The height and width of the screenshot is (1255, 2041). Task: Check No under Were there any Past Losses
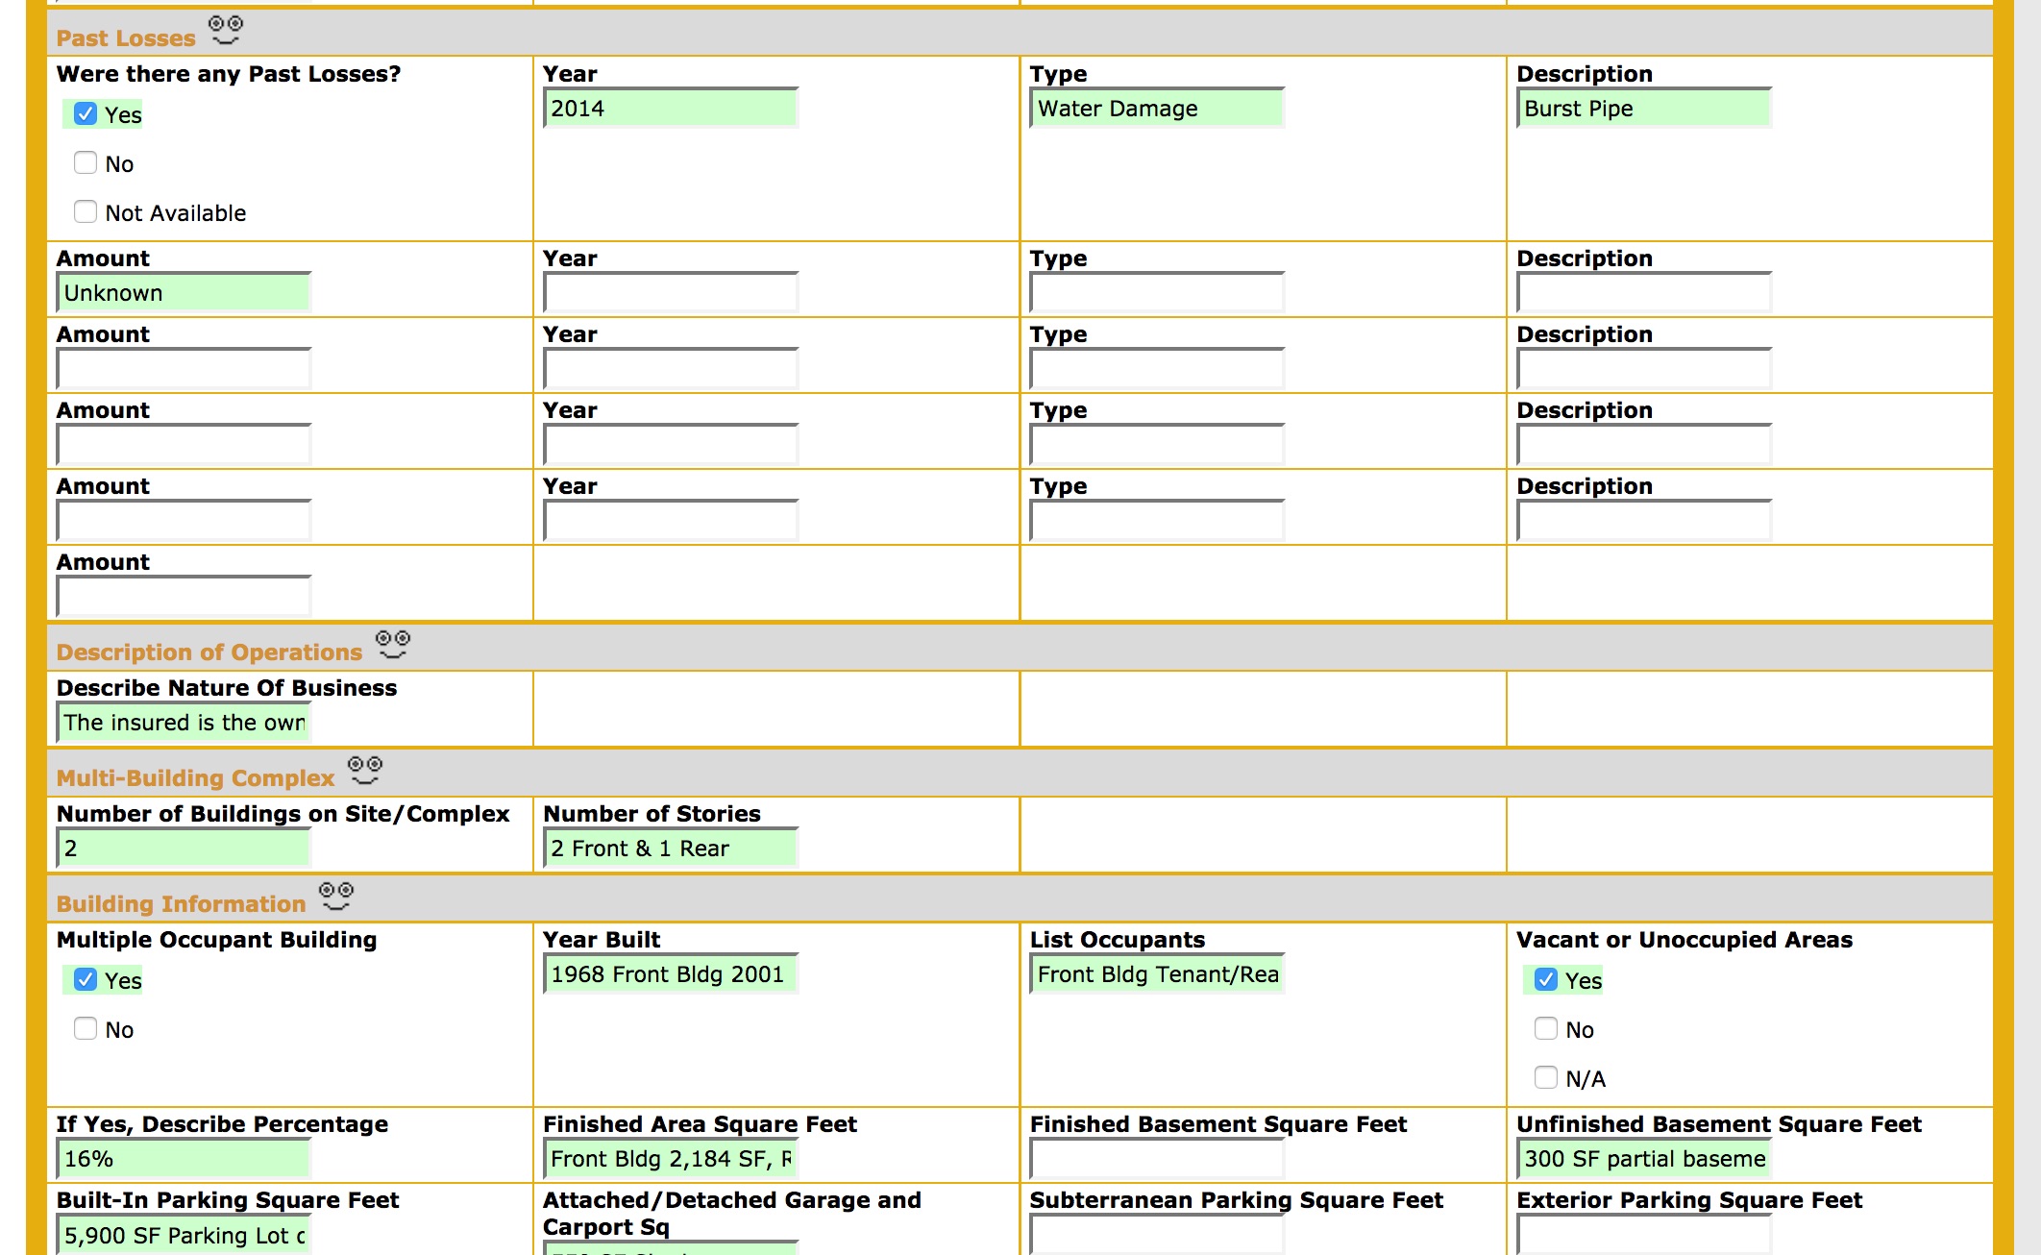(x=86, y=162)
